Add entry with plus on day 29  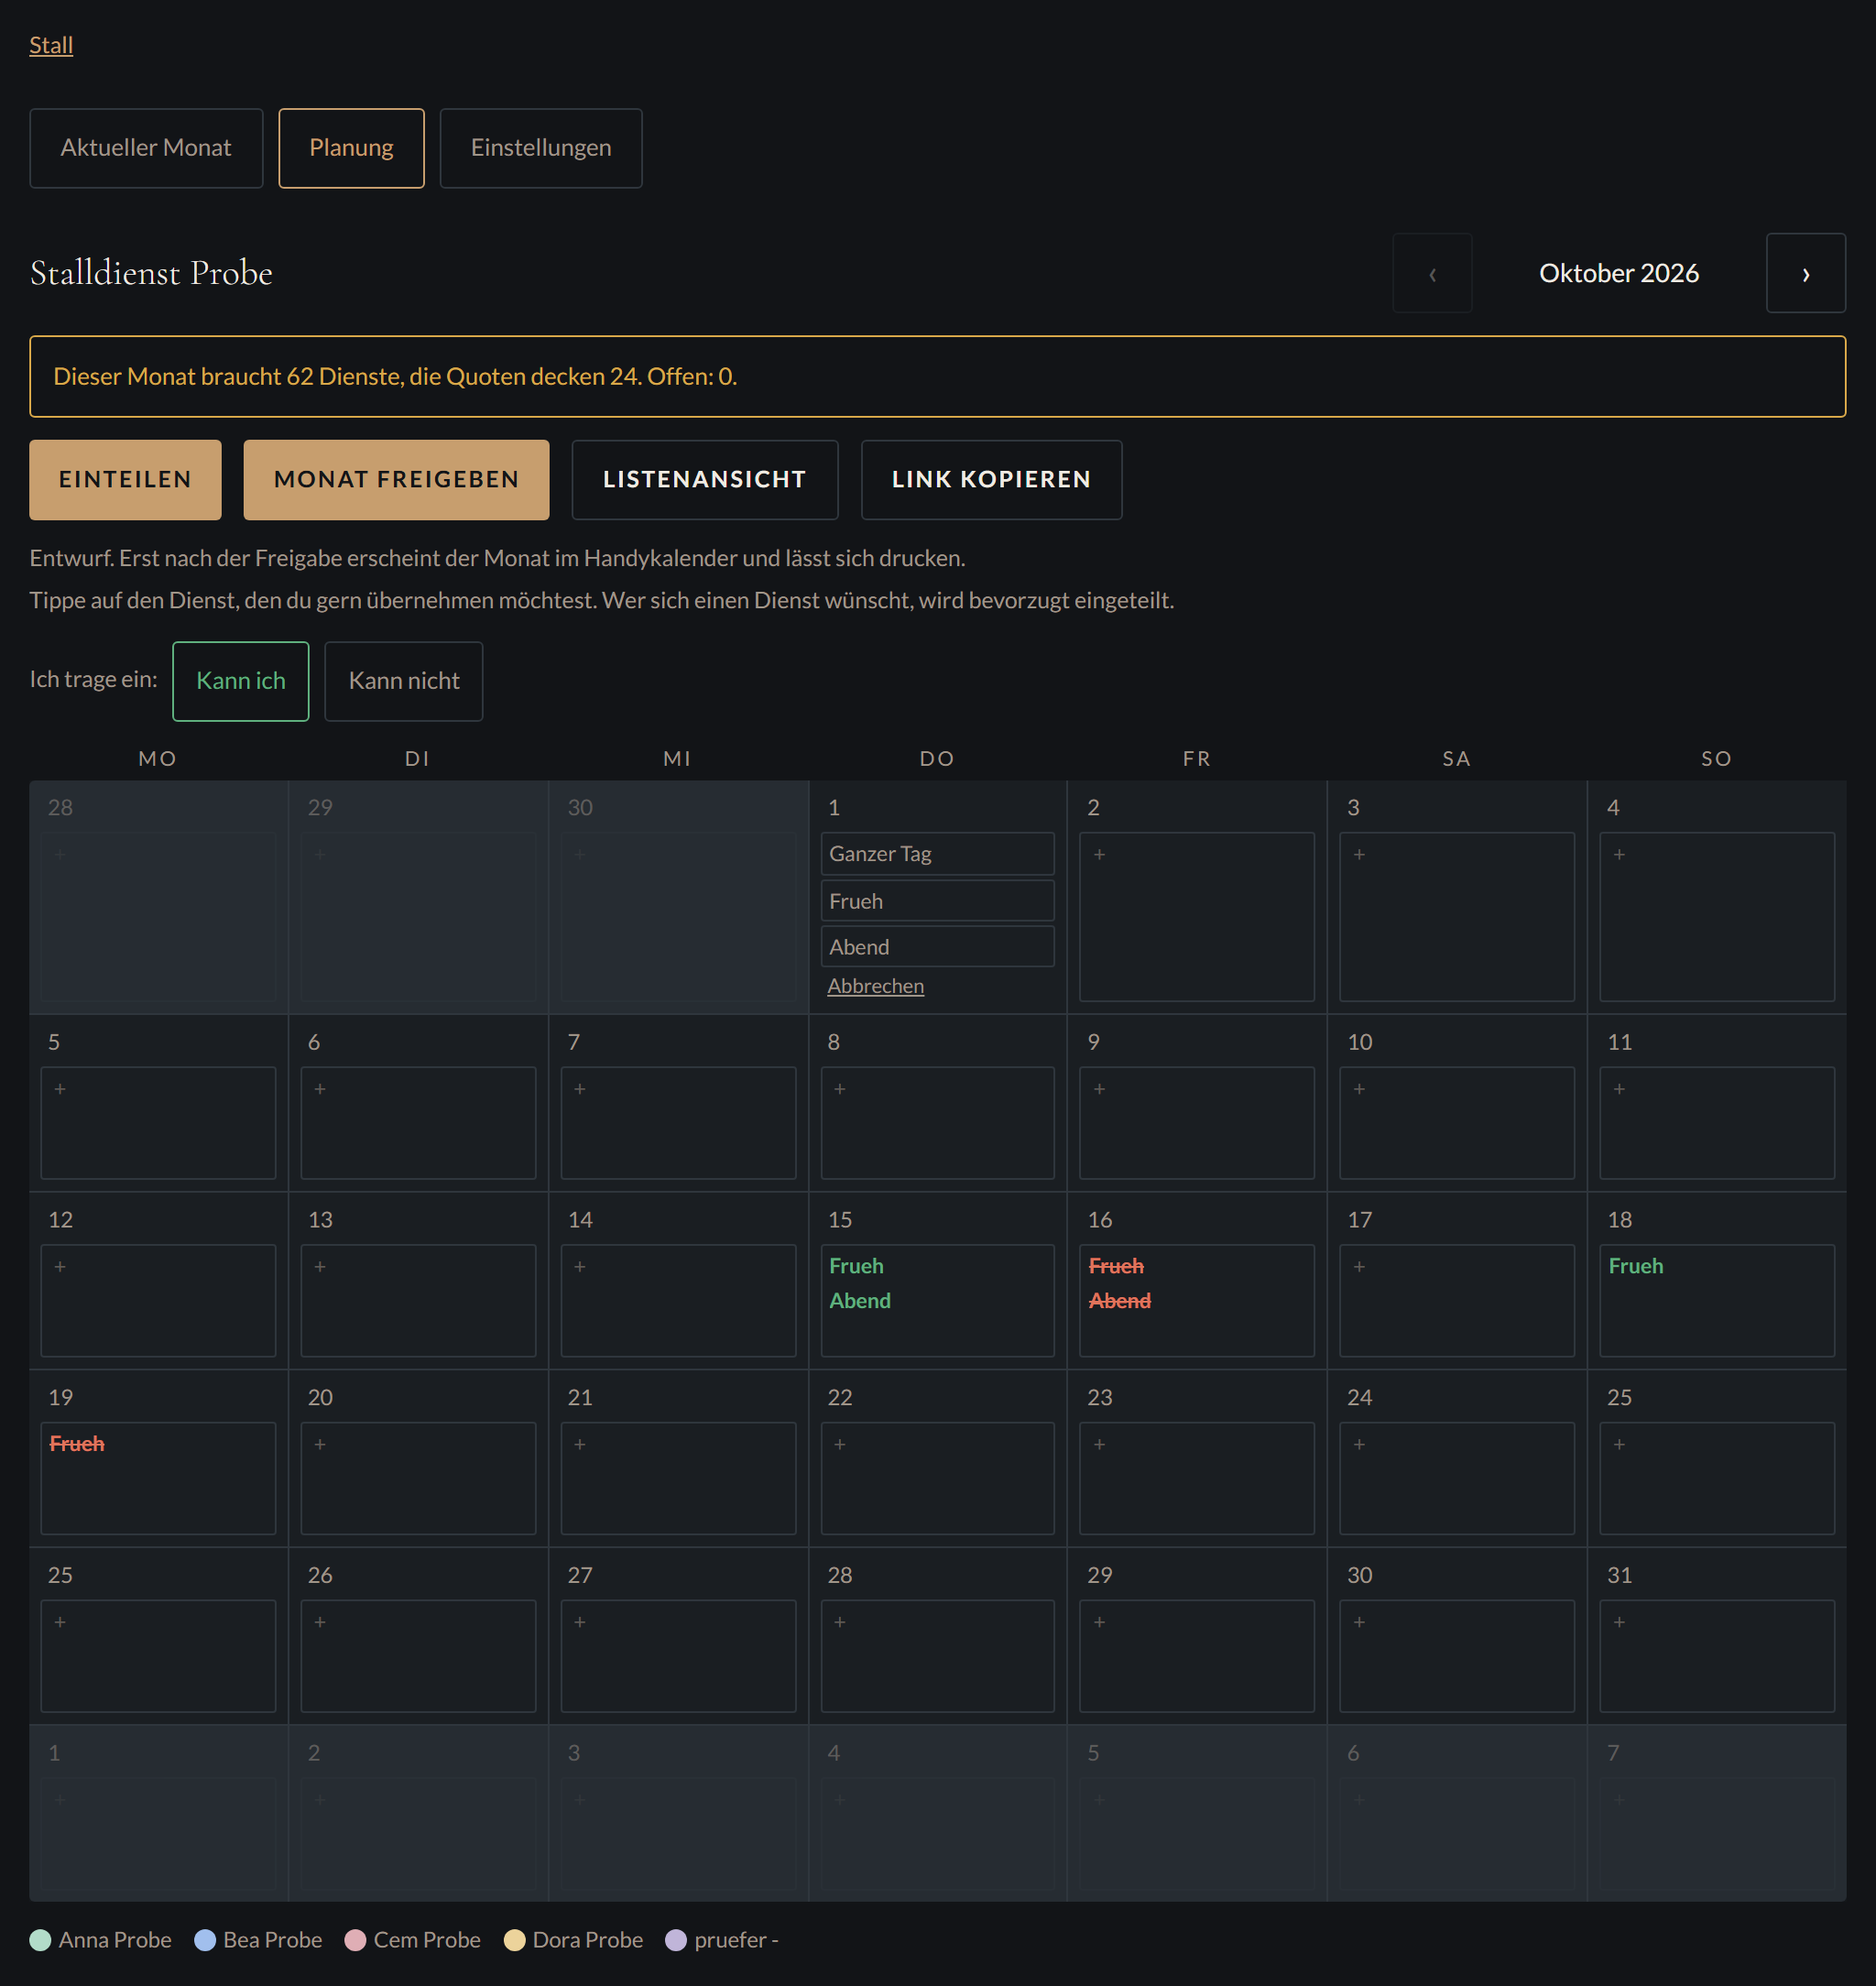click(x=1197, y=1657)
